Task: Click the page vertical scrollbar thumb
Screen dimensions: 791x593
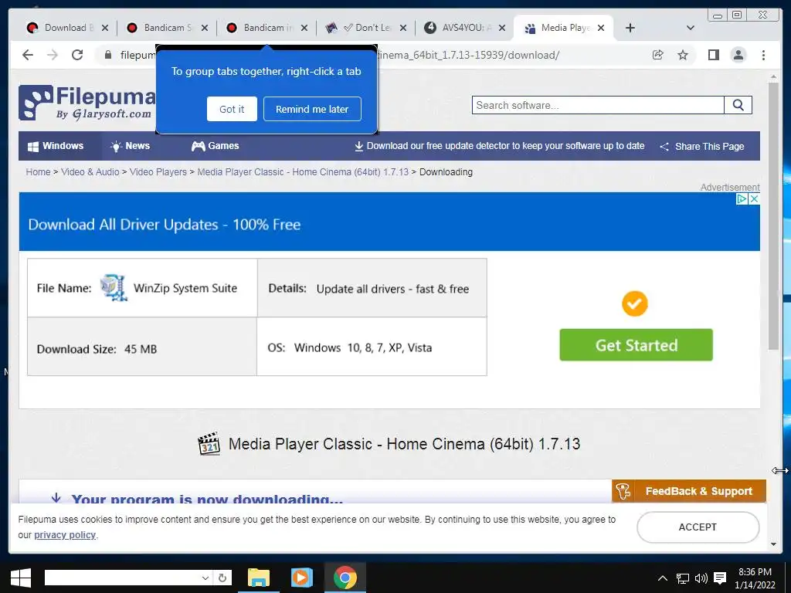Action: pos(773,216)
